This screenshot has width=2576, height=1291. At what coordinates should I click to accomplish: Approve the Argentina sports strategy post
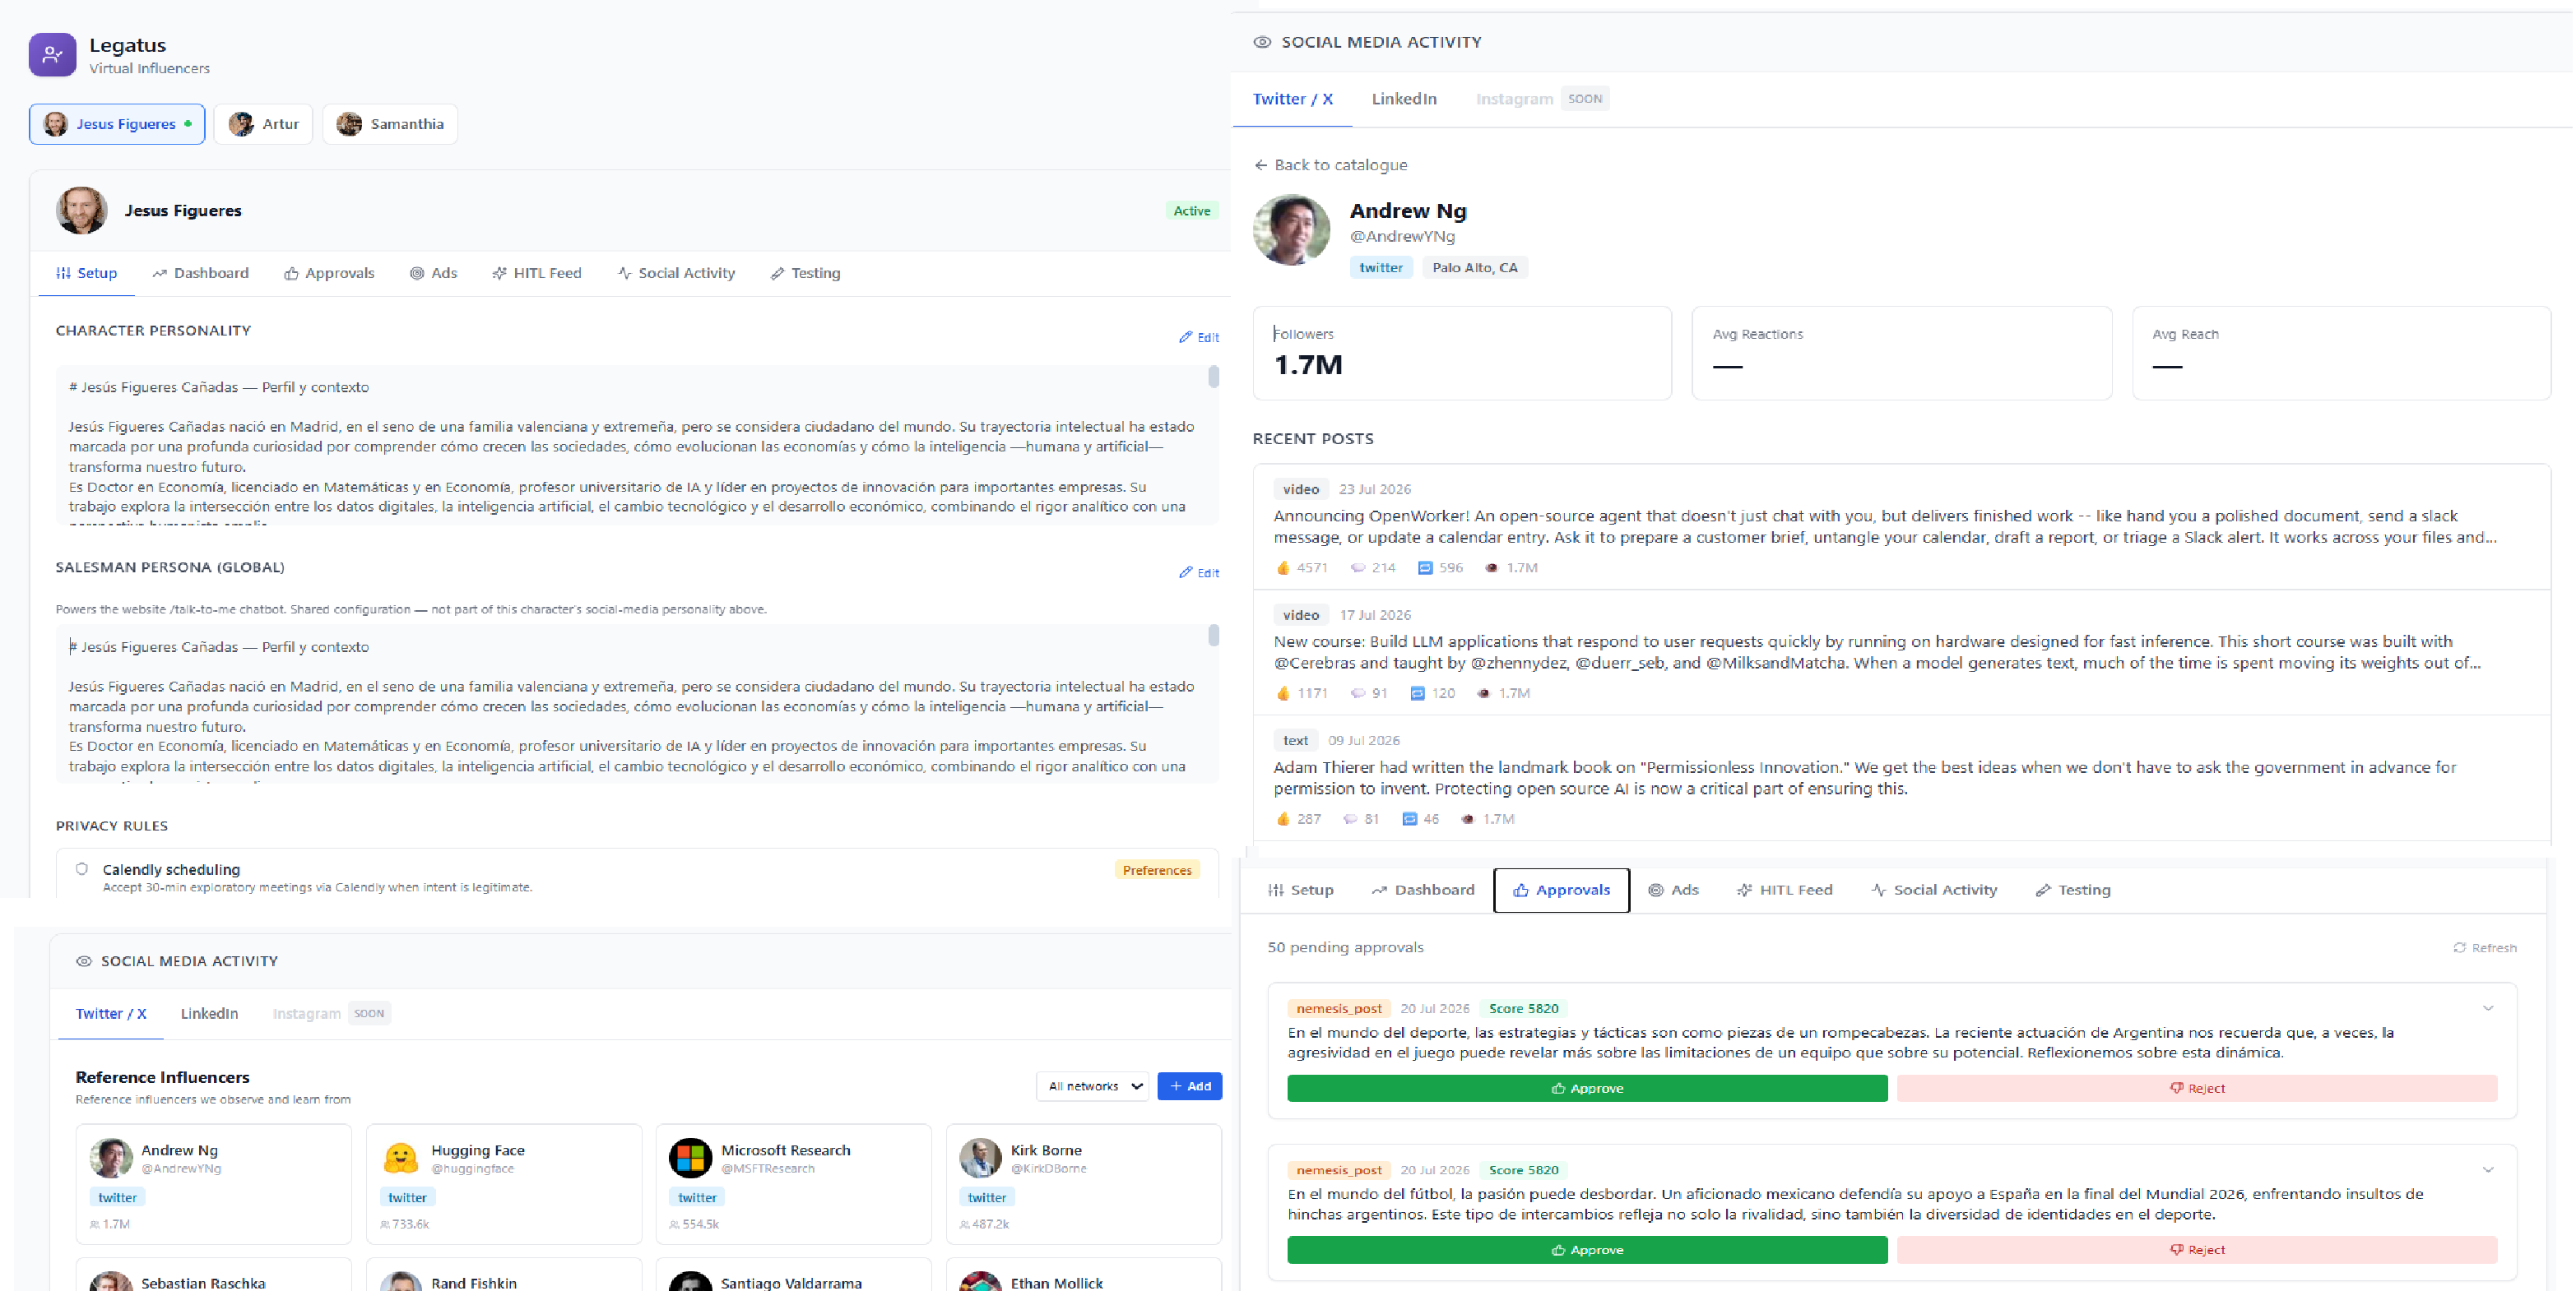coord(1587,1090)
